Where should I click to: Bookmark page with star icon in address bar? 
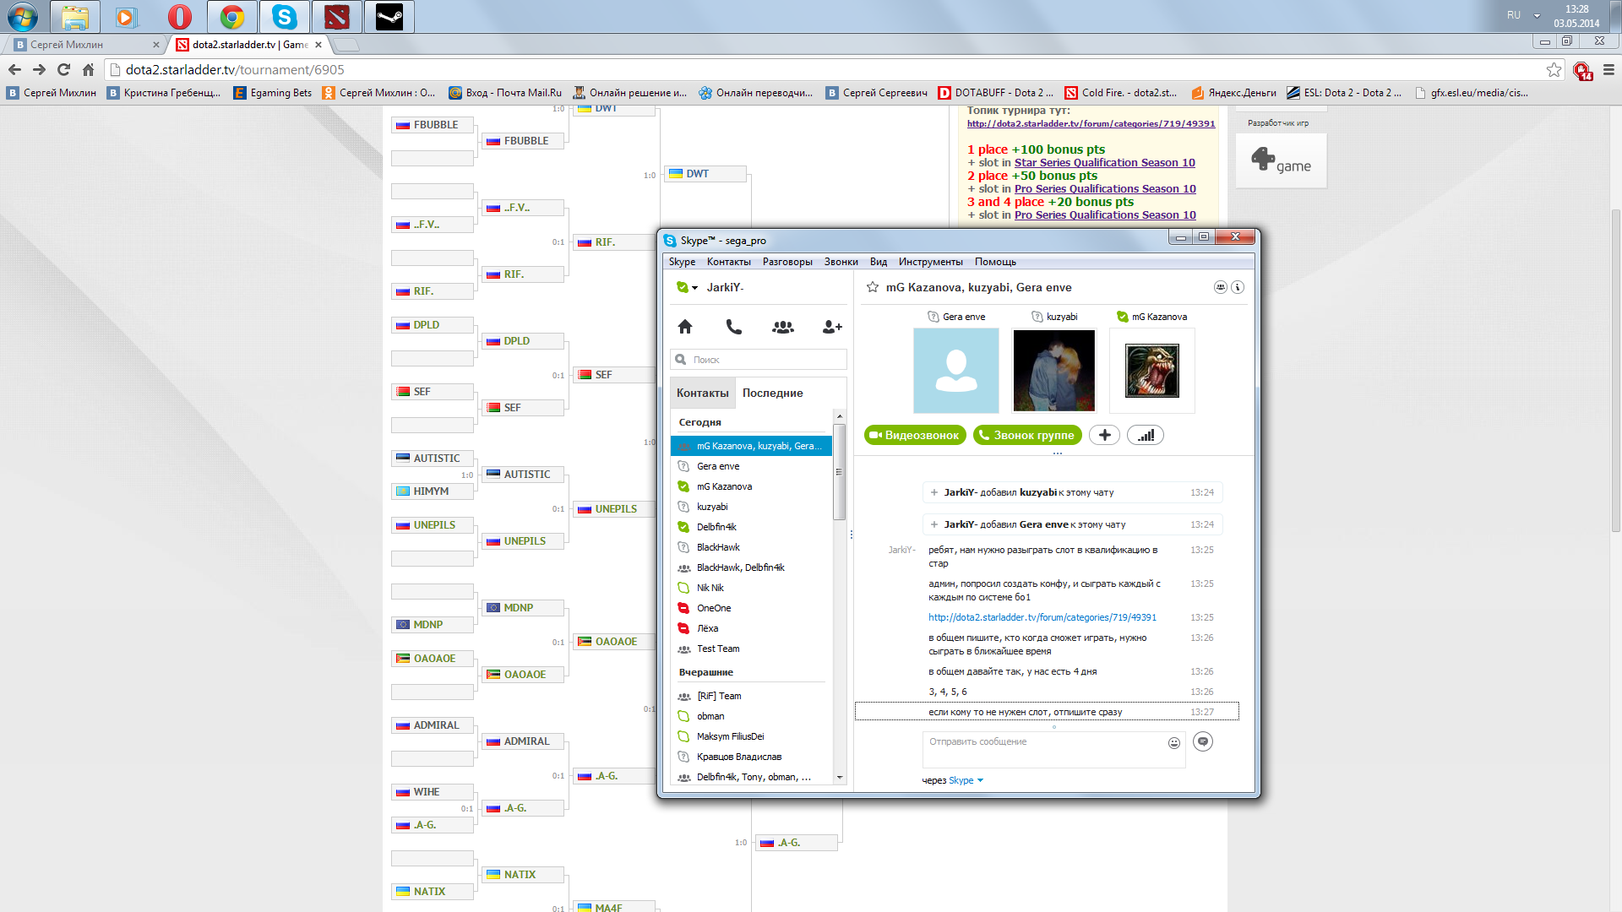(x=1554, y=70)
